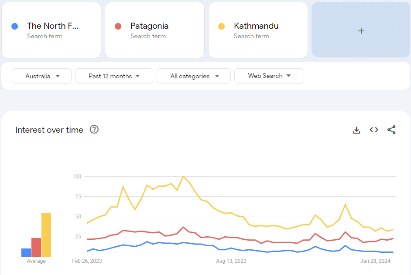Click the yellow dot beside Kathmandu

(221, 26)
